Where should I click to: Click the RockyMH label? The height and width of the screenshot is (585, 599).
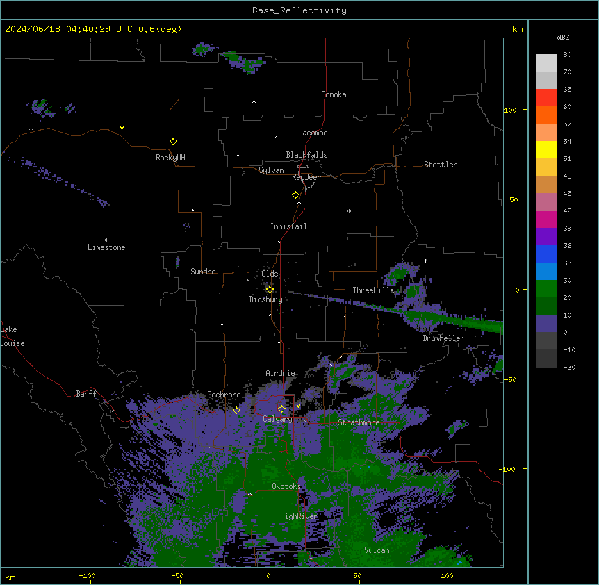point(170,158)
